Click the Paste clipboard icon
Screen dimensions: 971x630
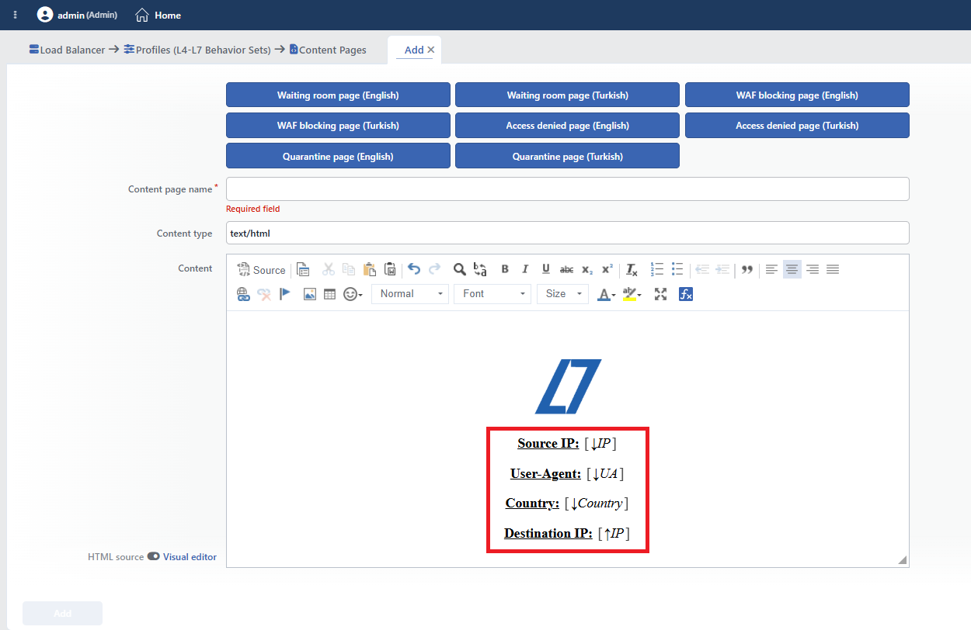(370, 270)
